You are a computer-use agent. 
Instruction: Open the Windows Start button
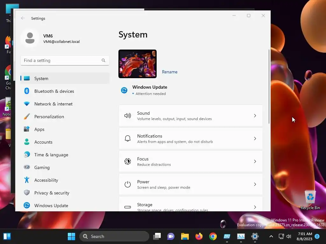pyautogui.click(x=71, y=236)
